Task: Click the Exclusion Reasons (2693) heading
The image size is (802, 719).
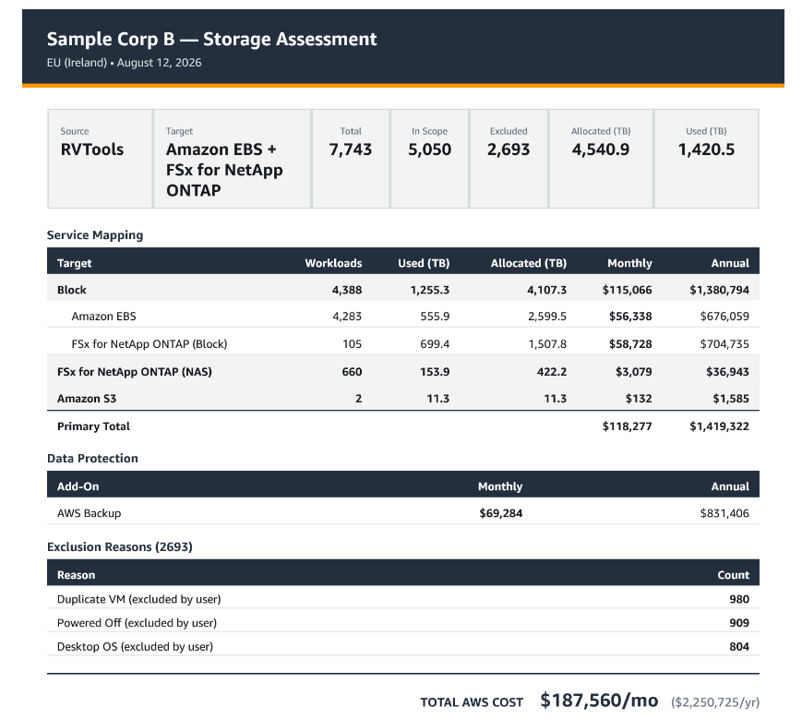Action: click(120, 547)
